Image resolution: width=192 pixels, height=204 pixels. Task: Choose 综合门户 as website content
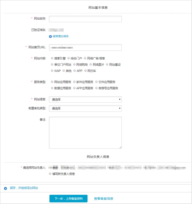coord(69,58)
